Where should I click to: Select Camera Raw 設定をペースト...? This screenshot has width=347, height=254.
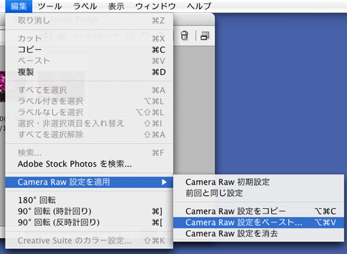pyautogui.click(x=259, y=222)
